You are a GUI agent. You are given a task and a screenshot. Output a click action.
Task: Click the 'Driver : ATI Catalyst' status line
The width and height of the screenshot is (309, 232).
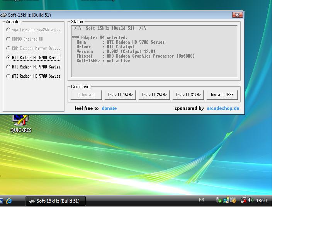105,47
